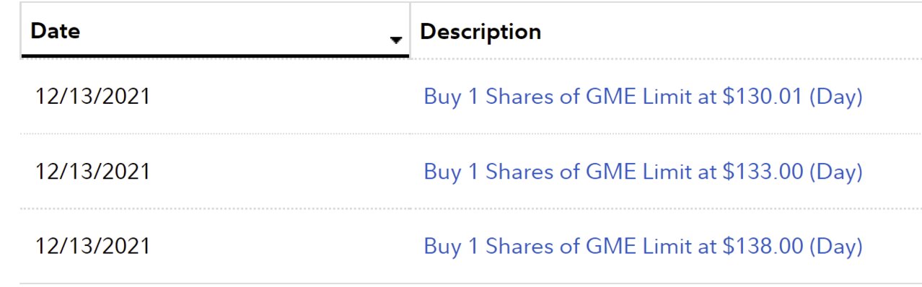
Task: Select the date beside the $130.01 order
Action: click(x=92, y=97)
